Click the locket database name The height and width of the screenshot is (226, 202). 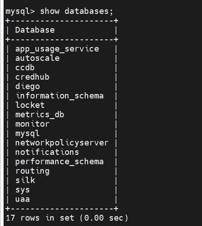pos(30,105)
